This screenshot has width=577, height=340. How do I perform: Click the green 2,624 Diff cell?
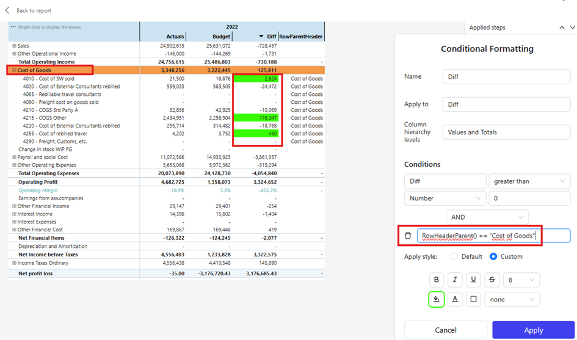256,78
